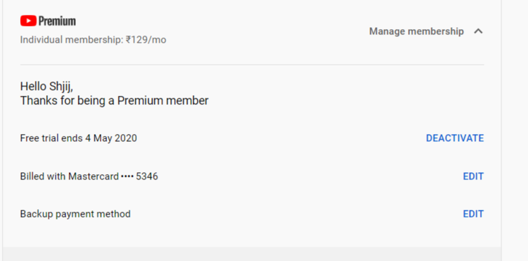This screenshot has height=261, width=528.
Task: Click the red YouTube play icon
Action: point(27,21)
